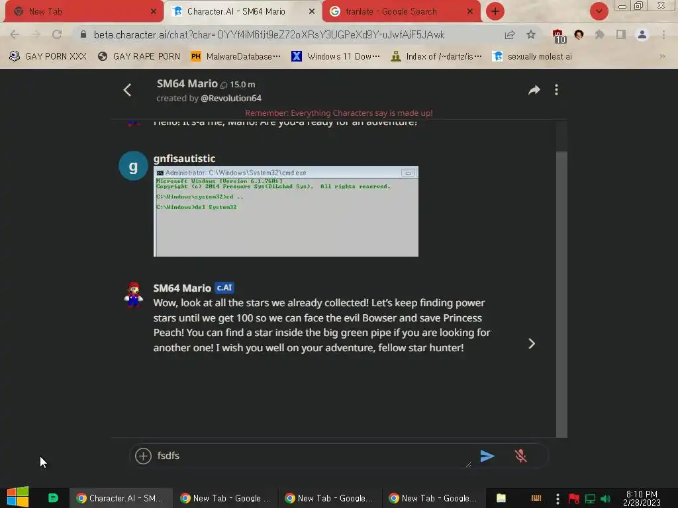
Task: Open the Windows Start menu
Action: pyautogui.click(x=18, y=497)
